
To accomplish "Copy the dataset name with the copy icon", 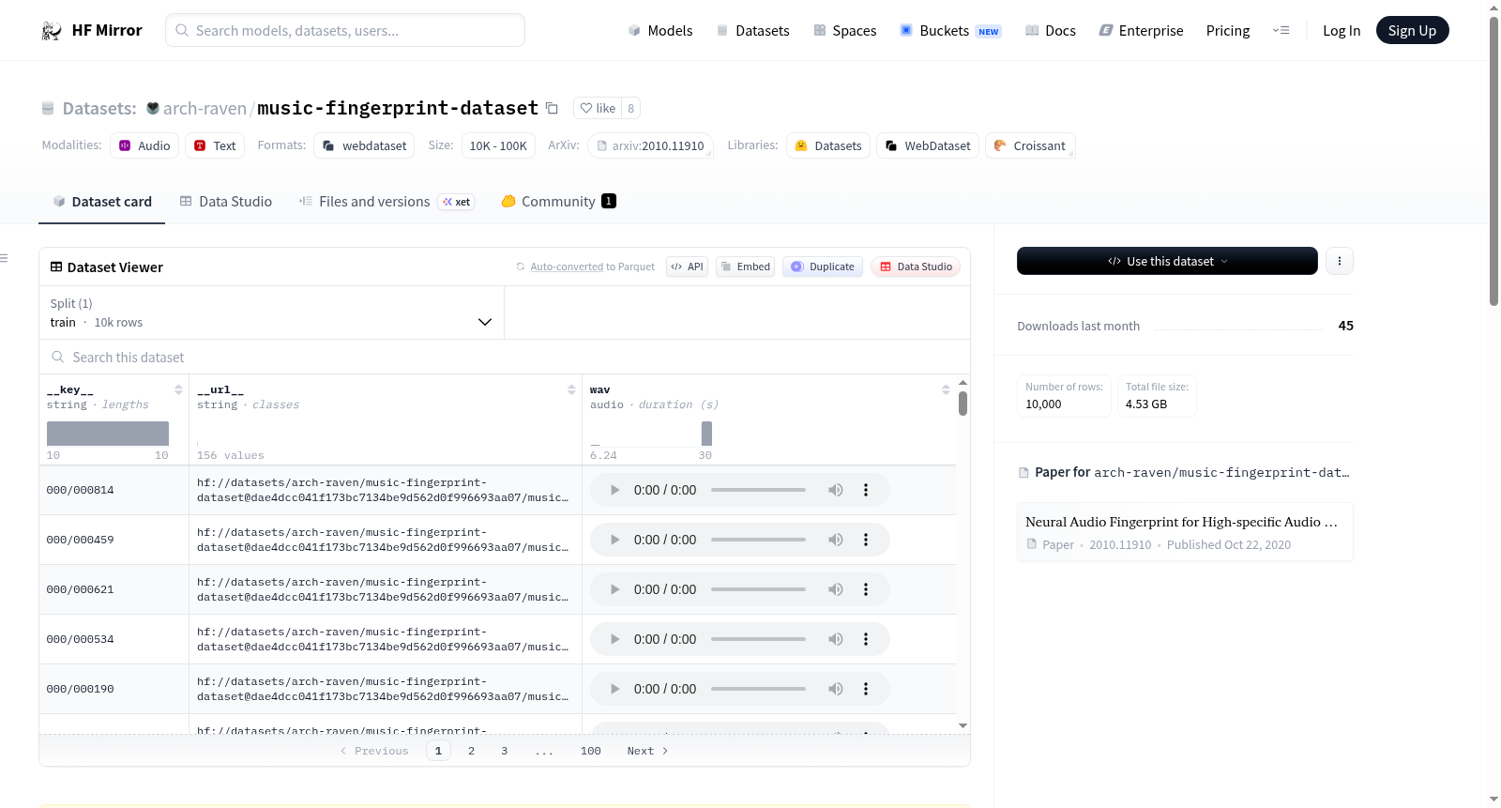I will pyautogui.click(x=553, y=109).
